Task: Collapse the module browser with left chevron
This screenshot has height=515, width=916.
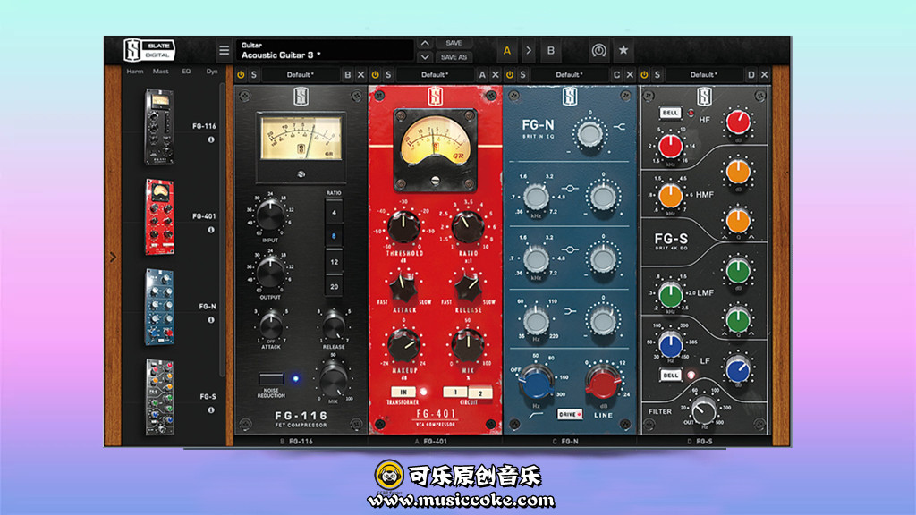Action: coord(113,257)
